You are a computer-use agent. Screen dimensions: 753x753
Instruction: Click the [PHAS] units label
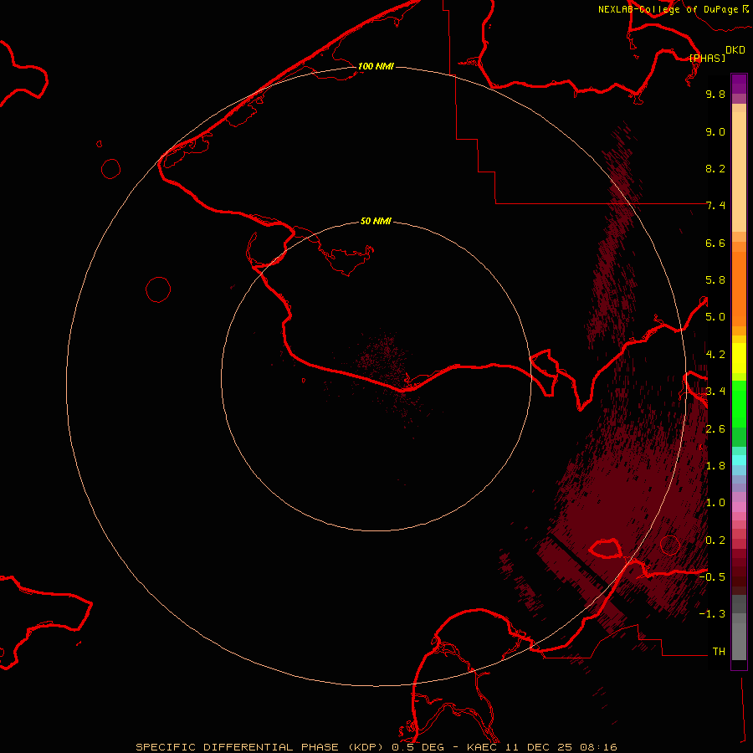tap(707, 58)
